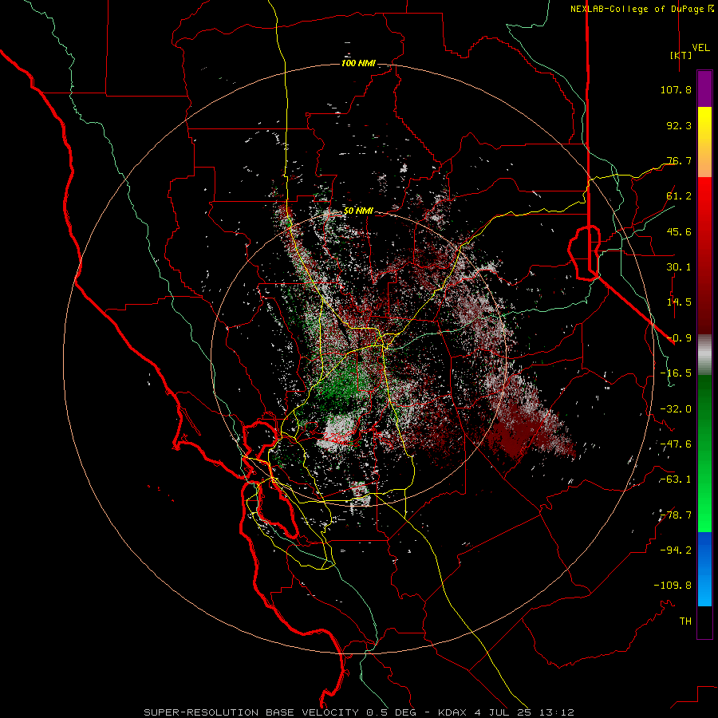The height and width of the screenshot is (718, 718).
Task: Click the 92.3 velocity scale value
Action: (679, 125)
